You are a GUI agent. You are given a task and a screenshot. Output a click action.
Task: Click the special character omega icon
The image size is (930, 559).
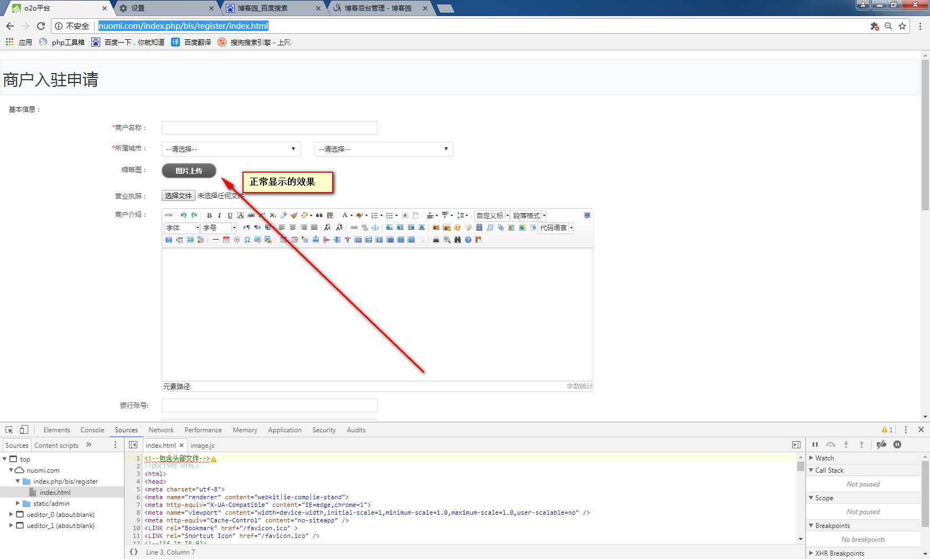pos(247,240)
